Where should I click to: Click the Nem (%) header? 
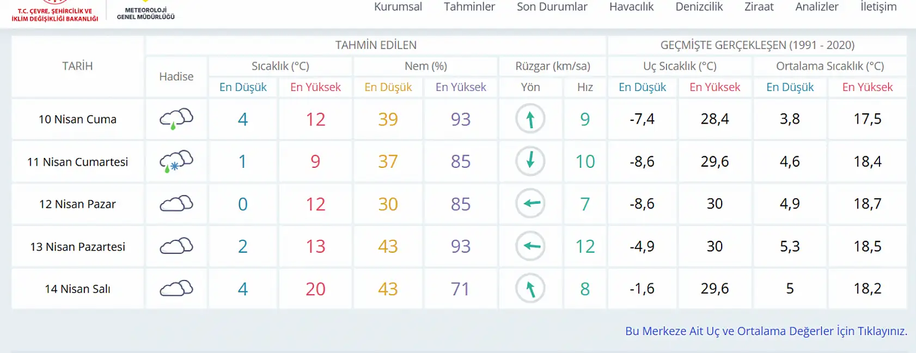click(426, 66)
